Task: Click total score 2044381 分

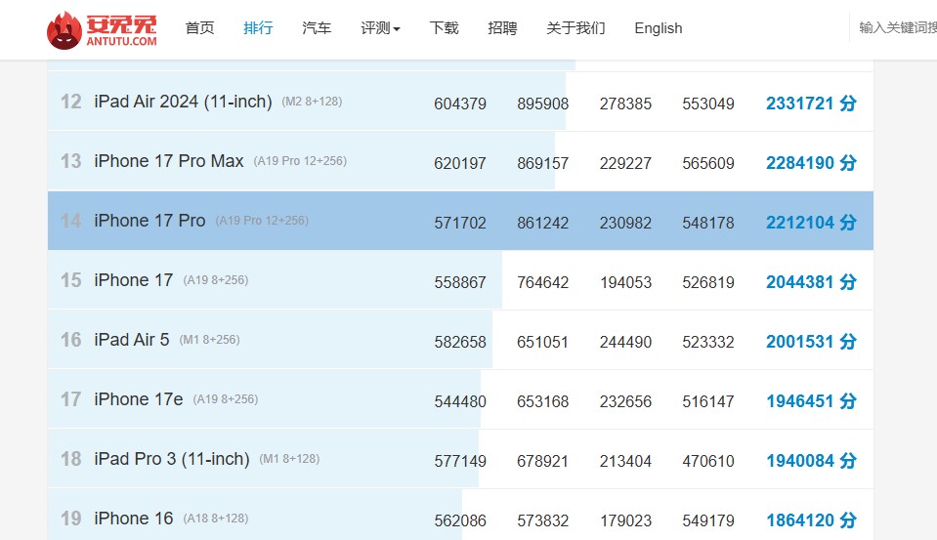Action: pos(811,282)
